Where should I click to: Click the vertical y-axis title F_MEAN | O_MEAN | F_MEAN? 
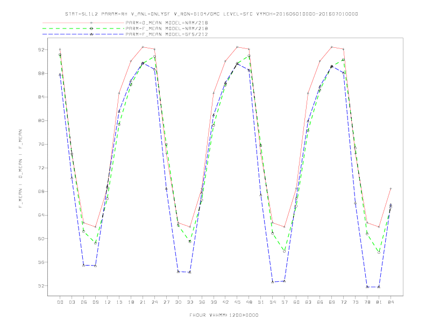20,169
